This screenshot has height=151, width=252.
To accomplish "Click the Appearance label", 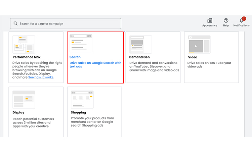I will coord(210,26).
